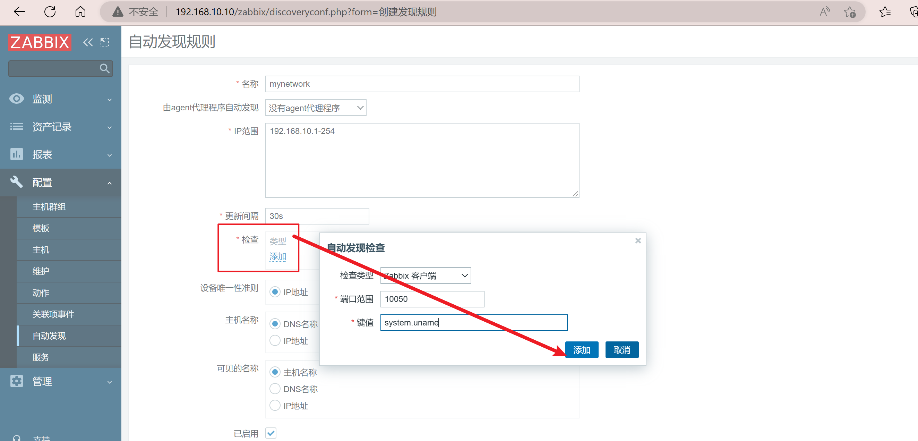The height and width of the screenshot is (441, 918).
Task: Click the list icon for 资产记录
Action: (16, 126)
